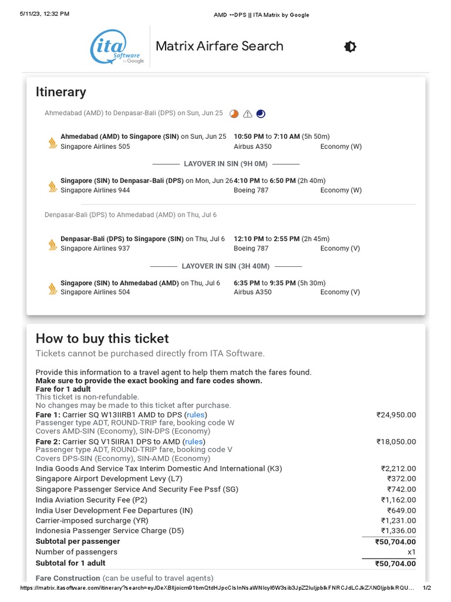This screenshot has height=602, width=451.
Task: Click the Itinerary section heading
Action: click(x=61, y=92)
